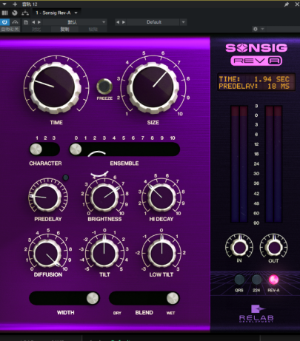Click the 对比 compare button
This screenshot has height=341, width=300.
36,30
